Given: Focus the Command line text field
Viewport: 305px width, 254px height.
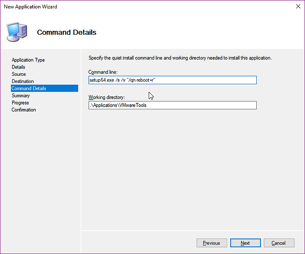Looking at the screenshot, I should point(172,80).
